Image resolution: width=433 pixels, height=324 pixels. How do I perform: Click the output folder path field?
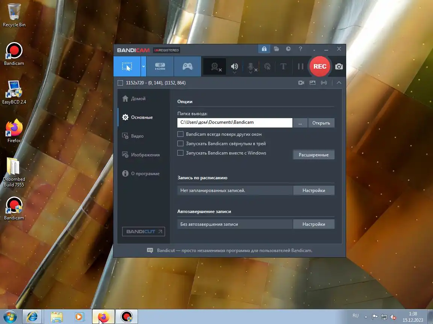click(x=235, y=123)
